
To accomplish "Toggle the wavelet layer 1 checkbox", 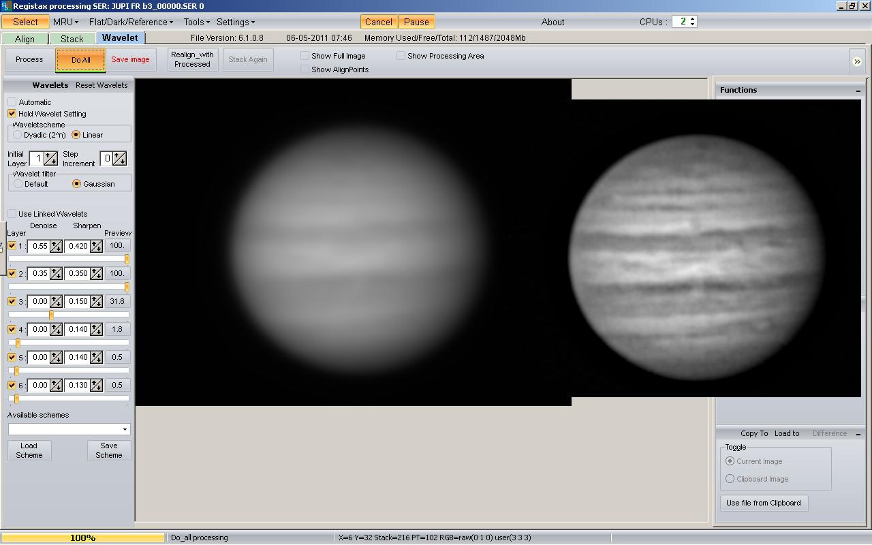I will coord(12,245).
